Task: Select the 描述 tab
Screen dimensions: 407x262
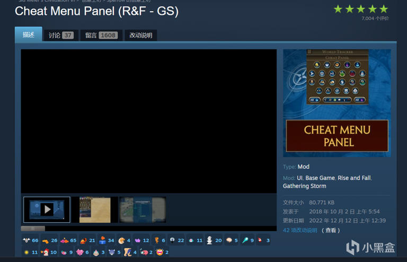Action: tap(29, 35)
